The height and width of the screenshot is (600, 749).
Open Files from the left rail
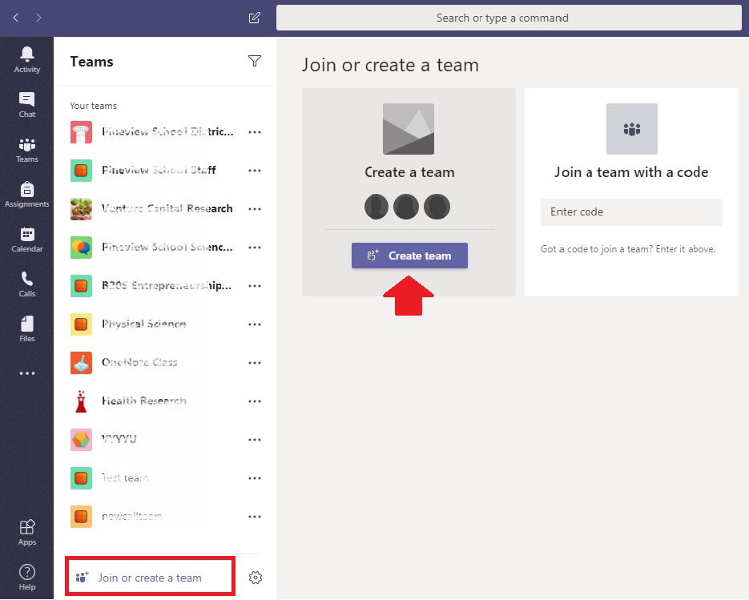[x=26, y=329]
